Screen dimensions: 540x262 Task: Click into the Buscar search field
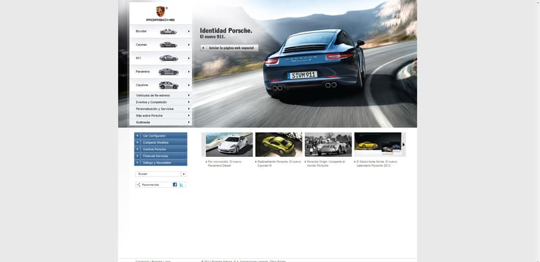(158, 174)
